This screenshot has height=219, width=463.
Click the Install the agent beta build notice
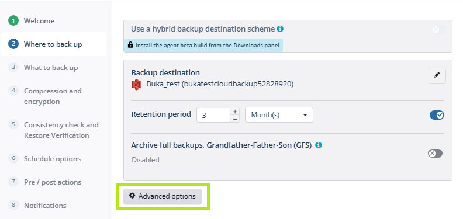coord(203,45)
